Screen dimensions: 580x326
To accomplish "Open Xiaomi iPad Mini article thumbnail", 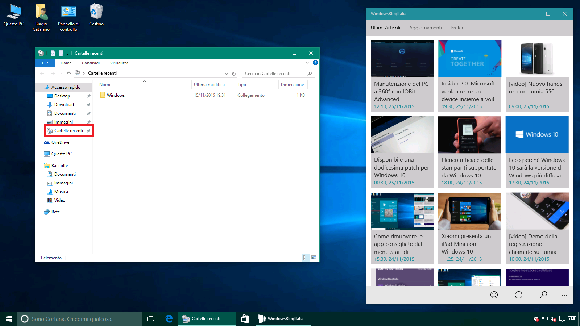I will tap(470, 211).
